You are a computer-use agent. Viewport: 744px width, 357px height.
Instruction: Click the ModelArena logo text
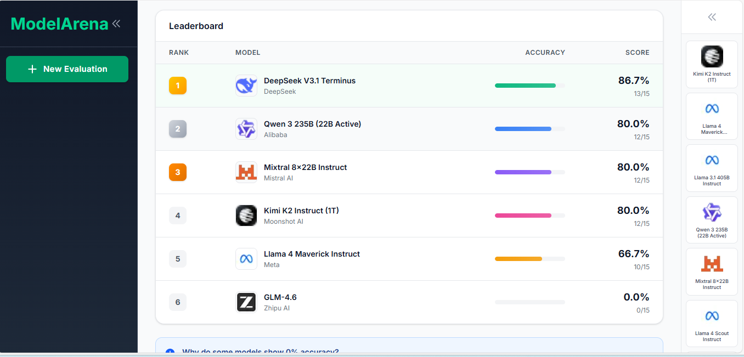59,24
